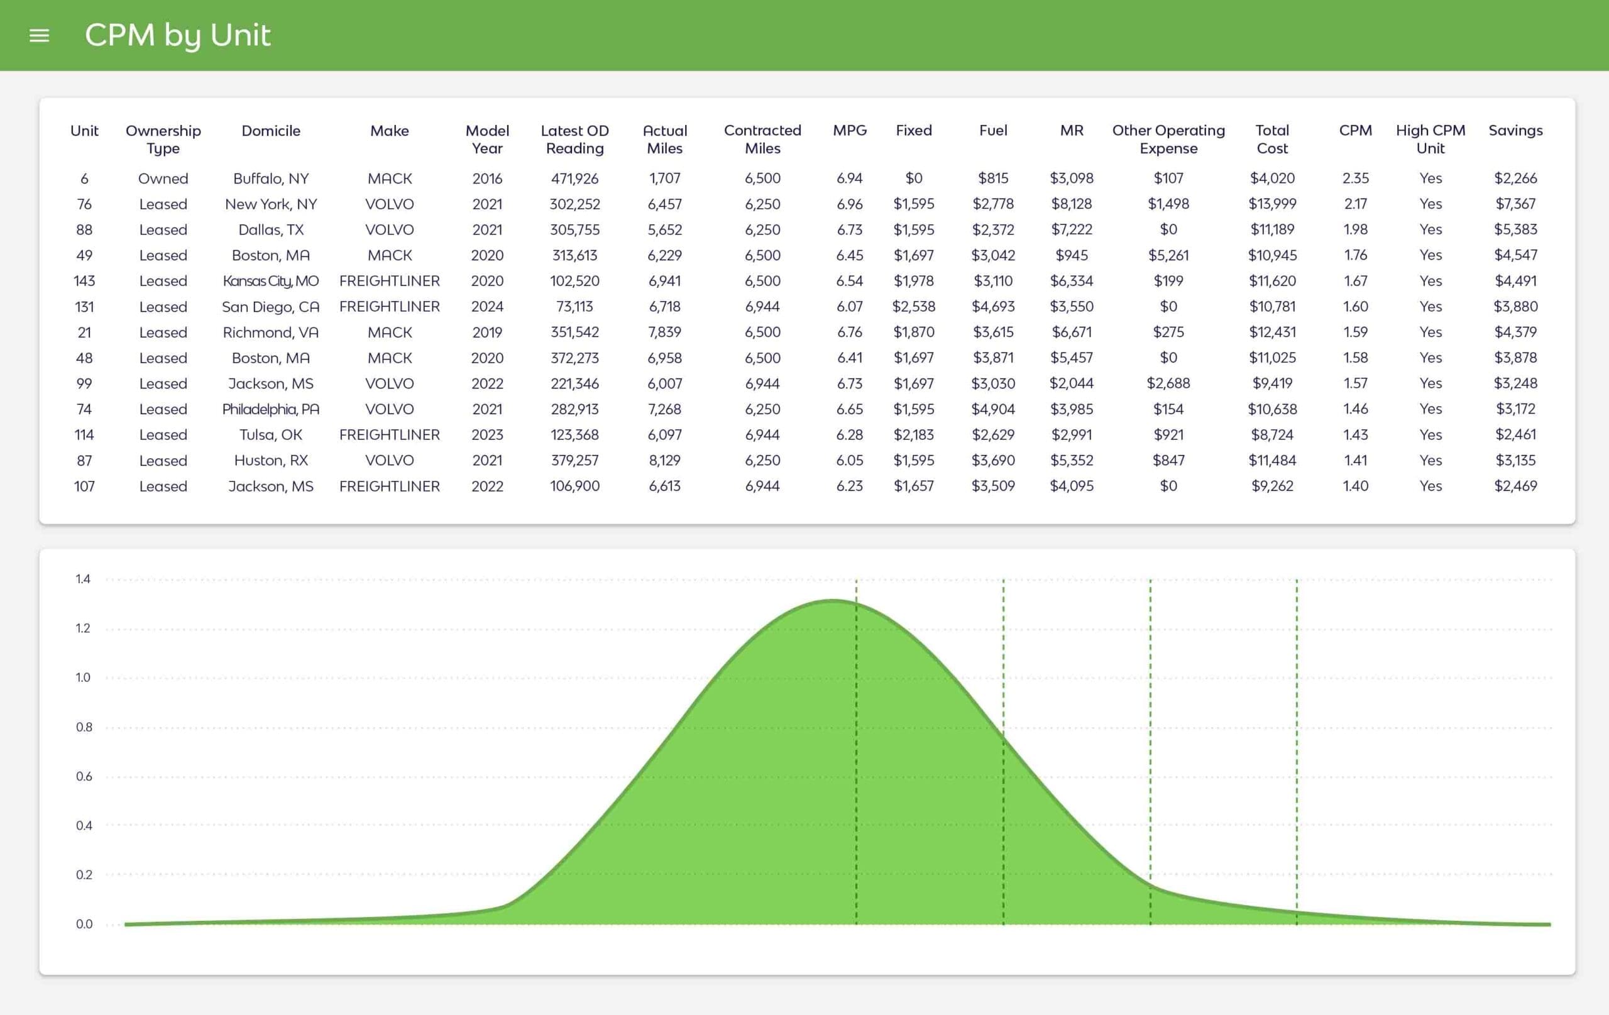Click the Latest OD Reading header
This screenshot has height=1015, width=1609.
(574, 139)
